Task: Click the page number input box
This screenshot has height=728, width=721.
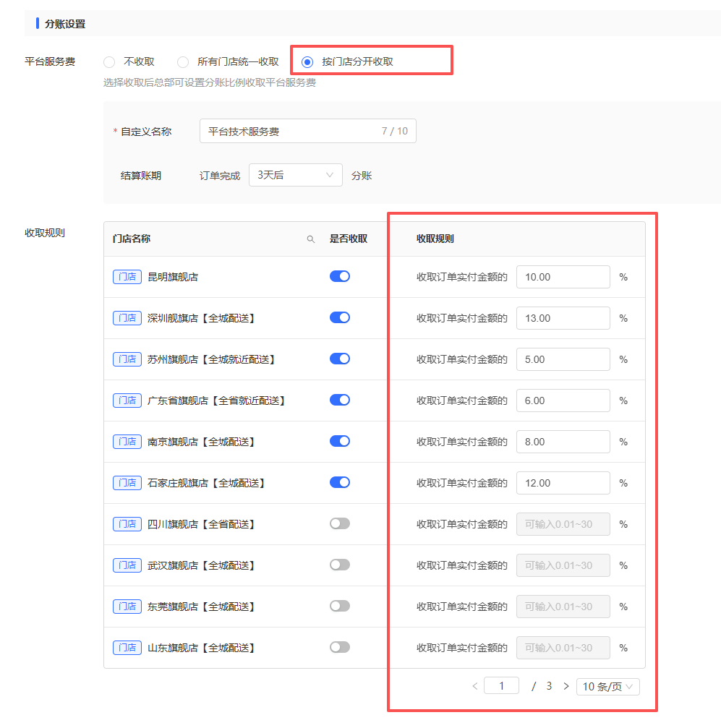Action: [x=501, y=686]
